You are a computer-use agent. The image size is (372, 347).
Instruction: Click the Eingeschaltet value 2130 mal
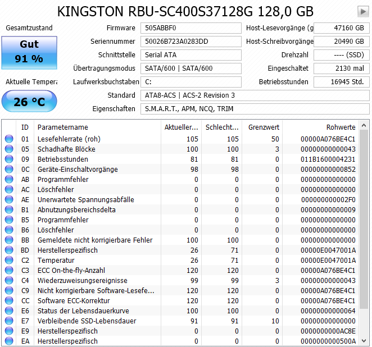342,69
